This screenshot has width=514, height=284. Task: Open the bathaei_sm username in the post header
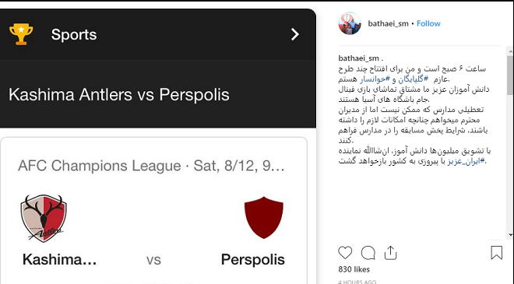tap(388, 23)
